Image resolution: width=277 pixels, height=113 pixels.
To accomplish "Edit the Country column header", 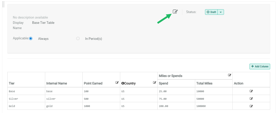I will point(155,82).
